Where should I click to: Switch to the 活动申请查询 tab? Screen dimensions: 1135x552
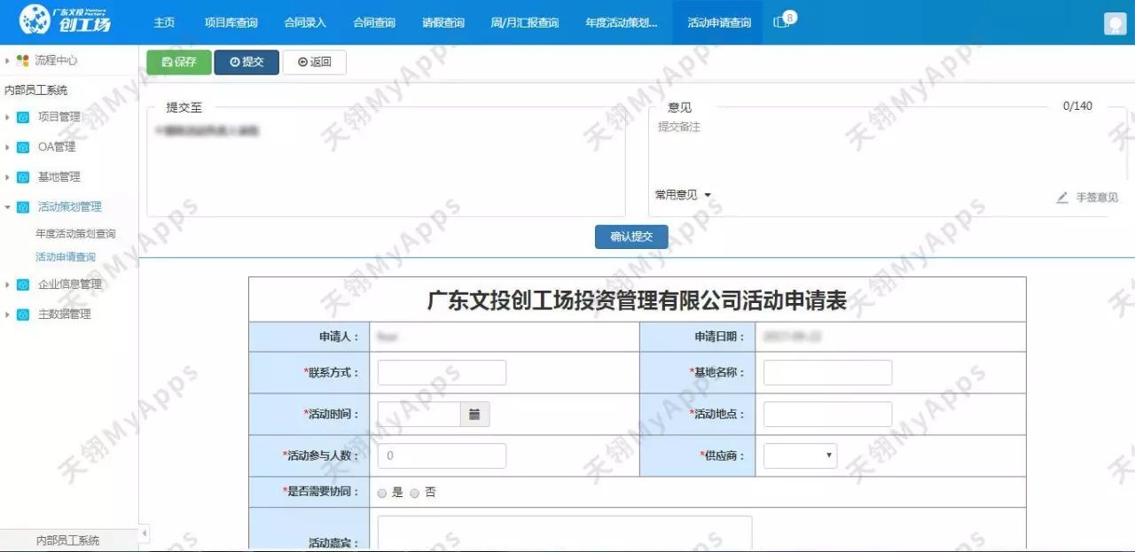(719, 22)
